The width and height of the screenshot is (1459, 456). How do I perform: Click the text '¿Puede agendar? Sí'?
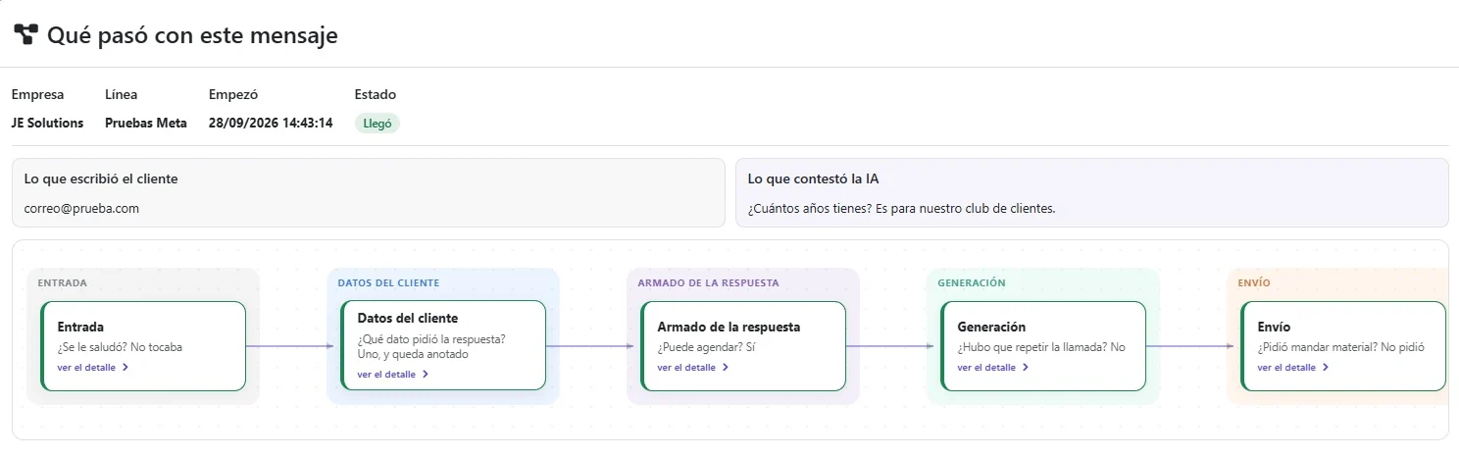coord(706,347)
